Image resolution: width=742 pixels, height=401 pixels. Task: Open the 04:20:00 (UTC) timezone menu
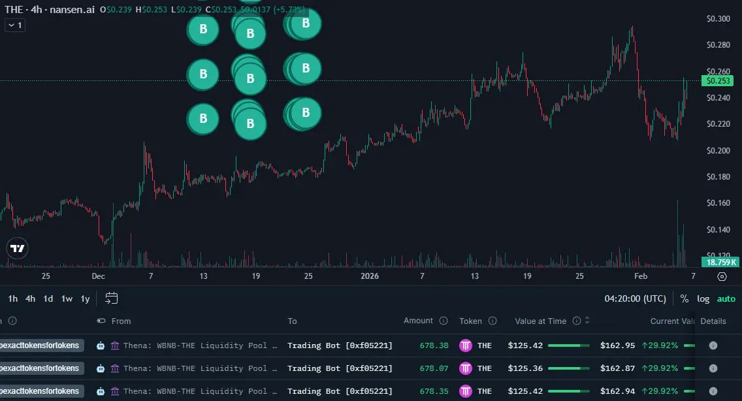(x=635, y=298)
